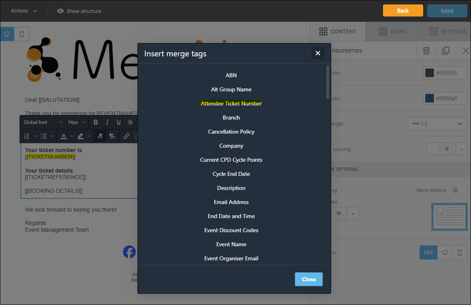Switch to mobile preview icon at top left

point(22,34)
